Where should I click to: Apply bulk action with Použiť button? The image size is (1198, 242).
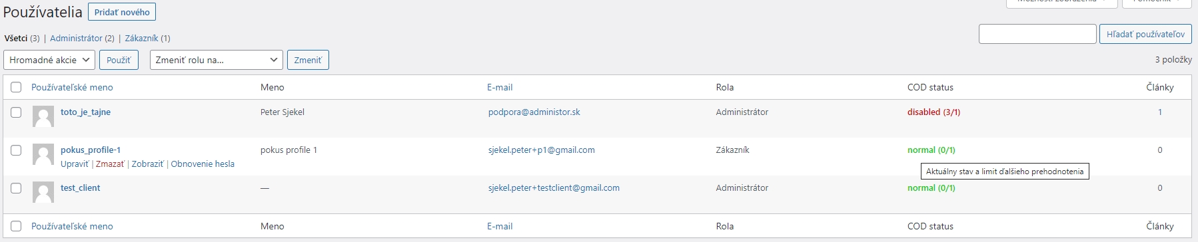(x=119, y=60)
